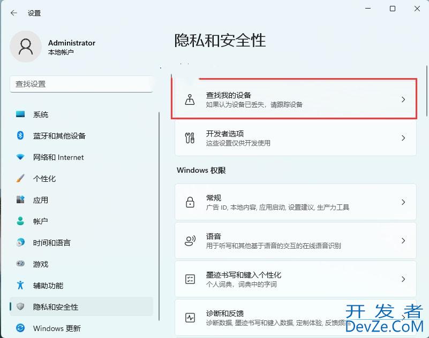Select 帐户 in the navigation list

pyautogui.click(x=81, y=221)
